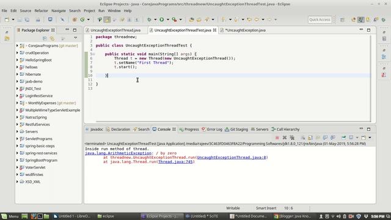Viewport: 391px width, 220px height.
Task: Open the Project menu
Action: pyautogui.click(x=89, y=11)
